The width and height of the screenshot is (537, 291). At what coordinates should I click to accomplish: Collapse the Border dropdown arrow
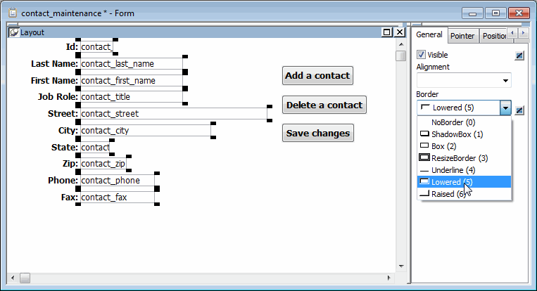tap(505, 108)
